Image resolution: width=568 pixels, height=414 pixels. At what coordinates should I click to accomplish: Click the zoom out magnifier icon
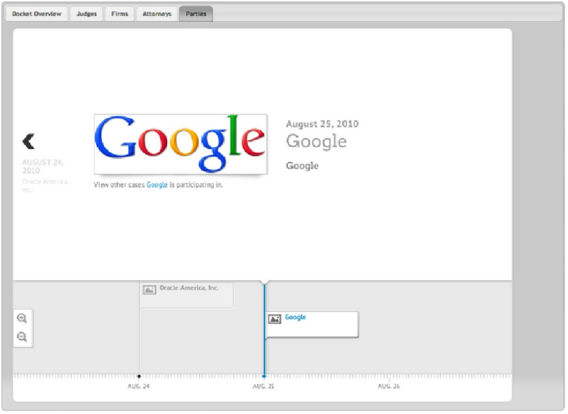click(x=22, y=337)
